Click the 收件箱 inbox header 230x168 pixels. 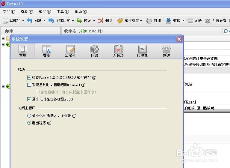click(70, 31)
